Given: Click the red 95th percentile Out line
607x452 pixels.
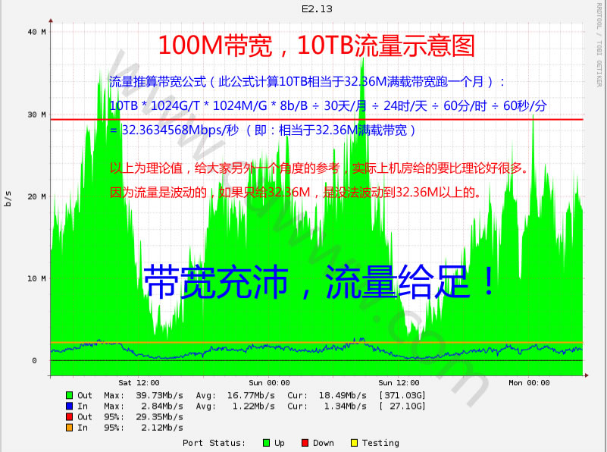Looking at the screenshot, I should pyautogui.click(x=317, y=119).
